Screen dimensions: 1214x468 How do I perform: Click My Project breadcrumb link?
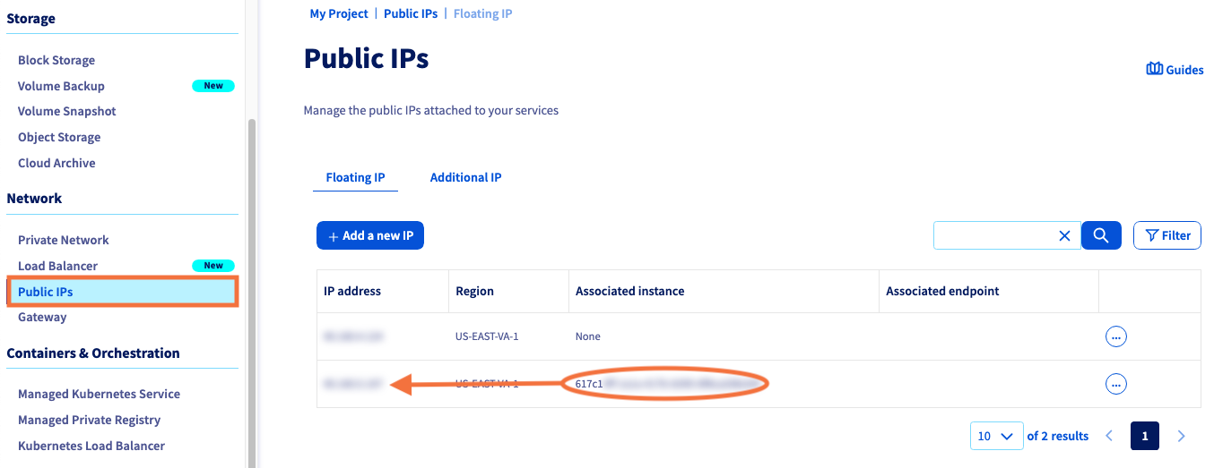coord(339,13)
